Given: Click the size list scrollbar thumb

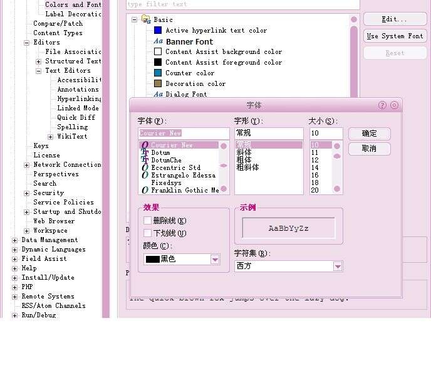Looking at the screenshot, I should (x=337, y=156).
